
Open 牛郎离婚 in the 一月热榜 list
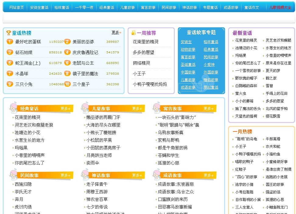tap(273, 139)
